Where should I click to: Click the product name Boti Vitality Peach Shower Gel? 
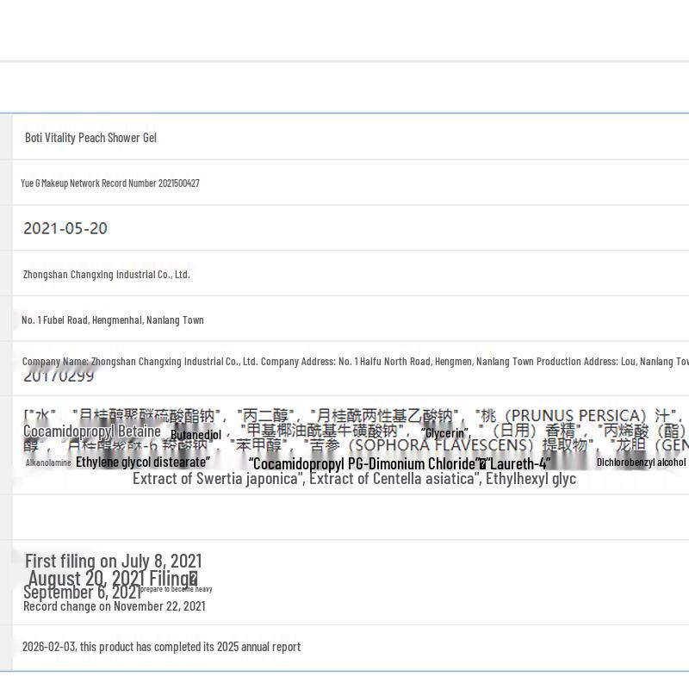[x=90, y=138]
